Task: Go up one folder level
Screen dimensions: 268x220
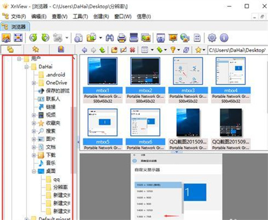Action: [x=102, y=50]
